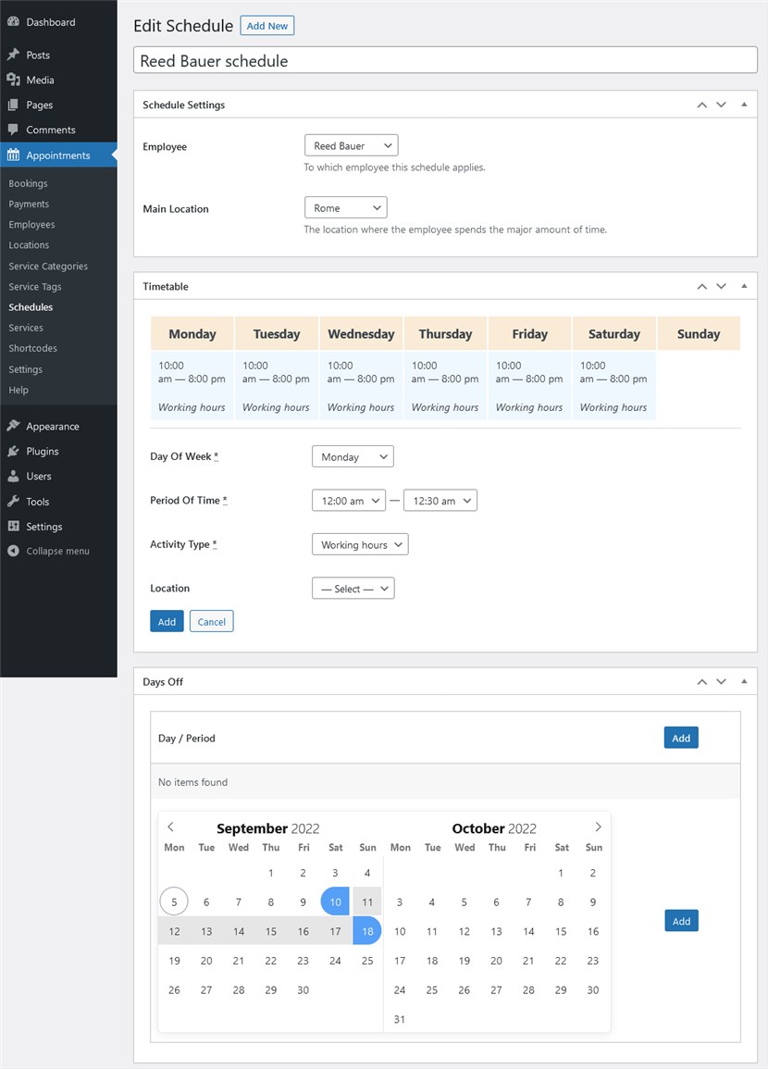
Task: Move Schedule Settings panel down
Action: pyautogui.click(x=721, y=105)
